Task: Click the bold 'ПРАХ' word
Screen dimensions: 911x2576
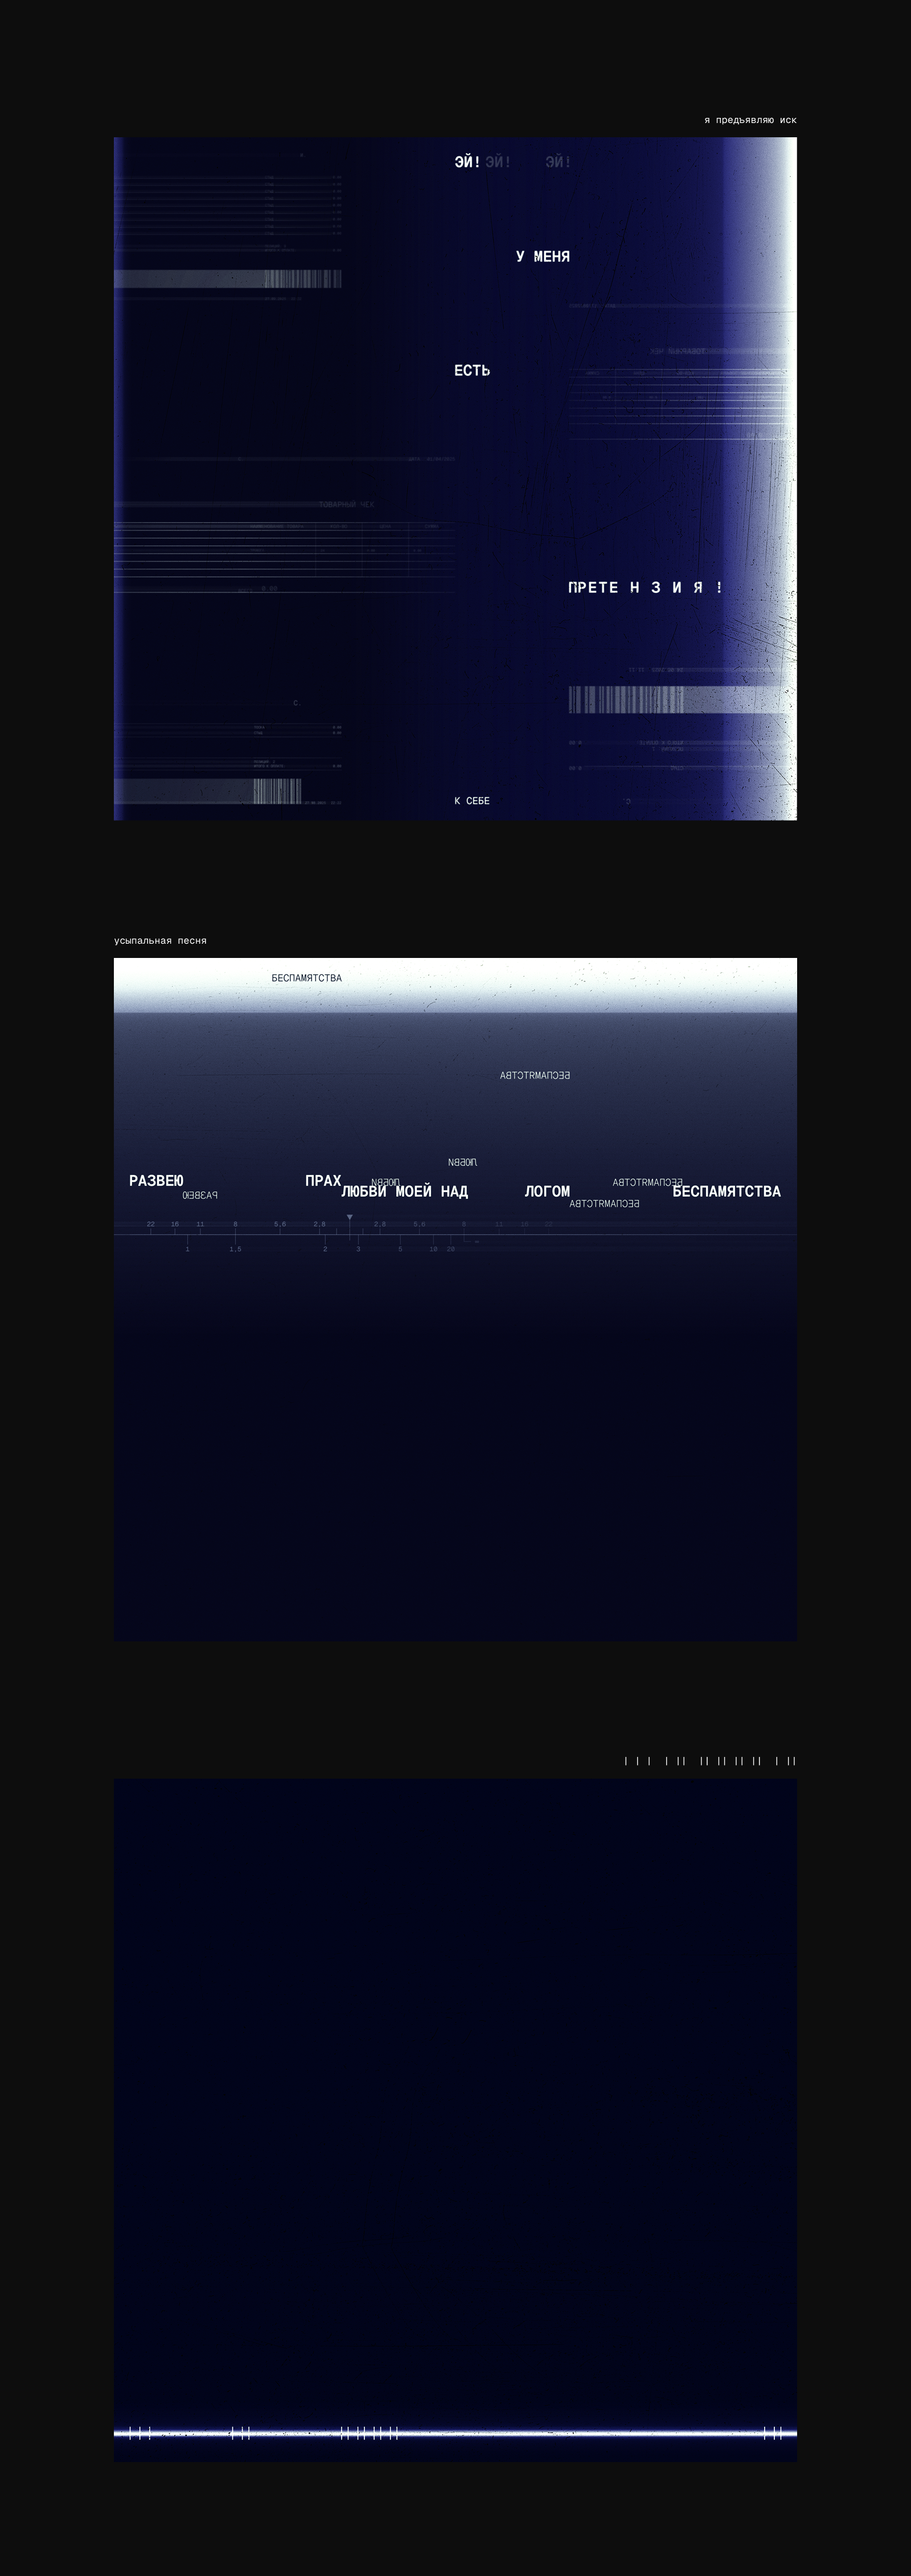Action: click(323, 1181)
